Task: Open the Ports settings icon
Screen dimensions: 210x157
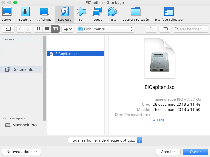Action: tap(112, 14)
